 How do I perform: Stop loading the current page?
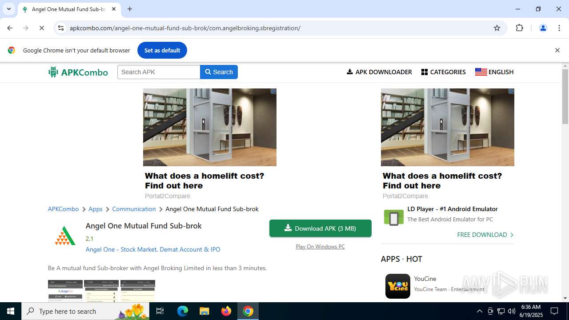[x=41, y=28]
